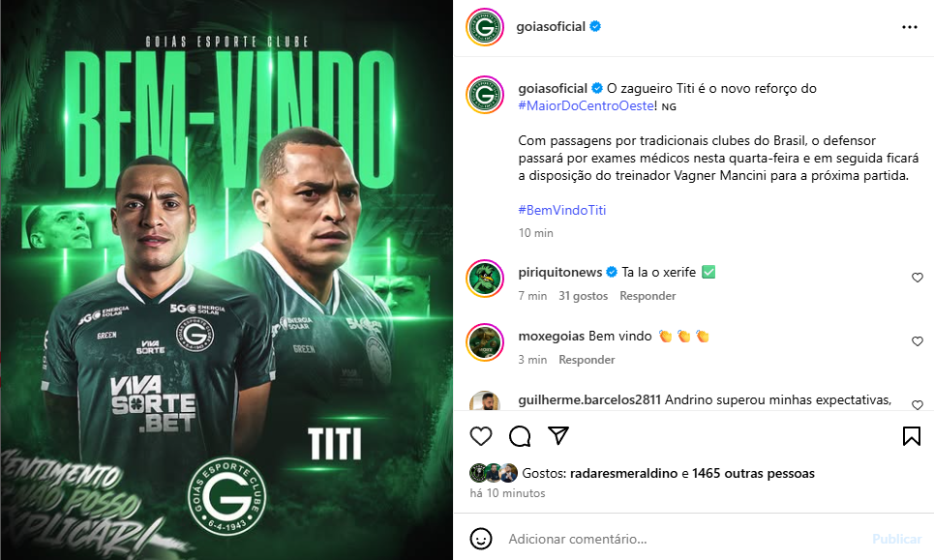Image resolution: width=934 pixels, height=560 pixels.
Task: Open the #BemVindoTiti hashtag
Action: click(x=561, y=210)
